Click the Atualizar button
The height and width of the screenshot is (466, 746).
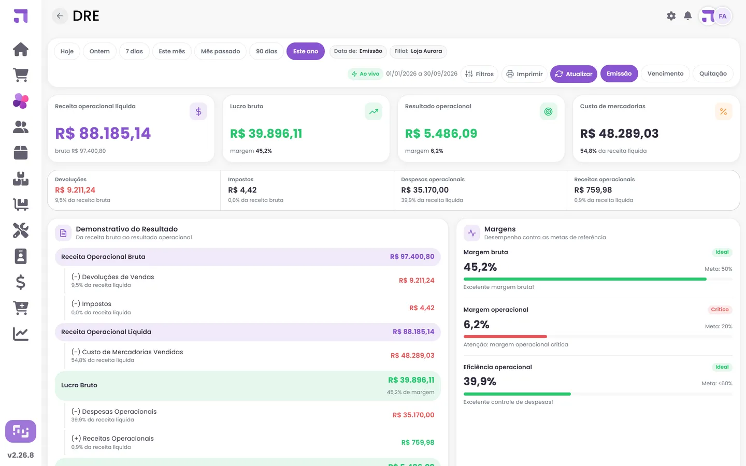(x=573, y=74)
